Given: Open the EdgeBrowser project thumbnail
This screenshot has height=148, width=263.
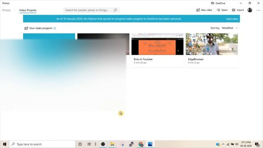Looking at the screenshot, I should [212, 44].
